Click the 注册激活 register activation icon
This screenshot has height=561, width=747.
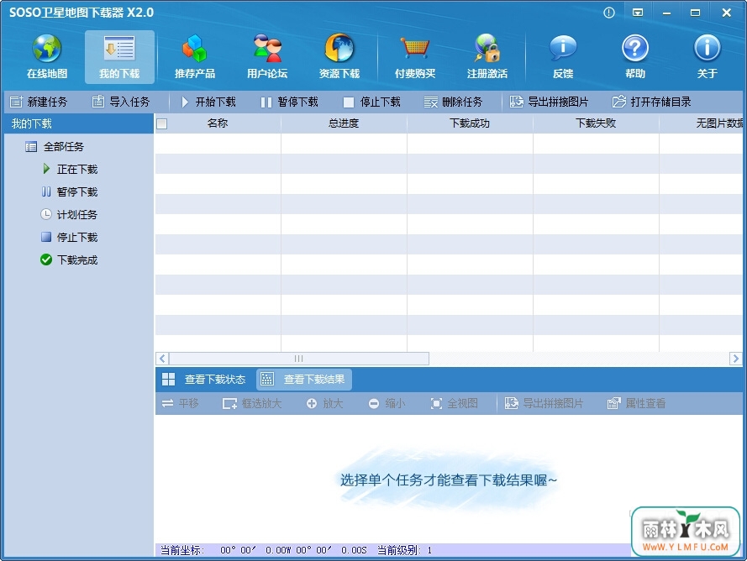pyautogui.click(x=487, y=55)
